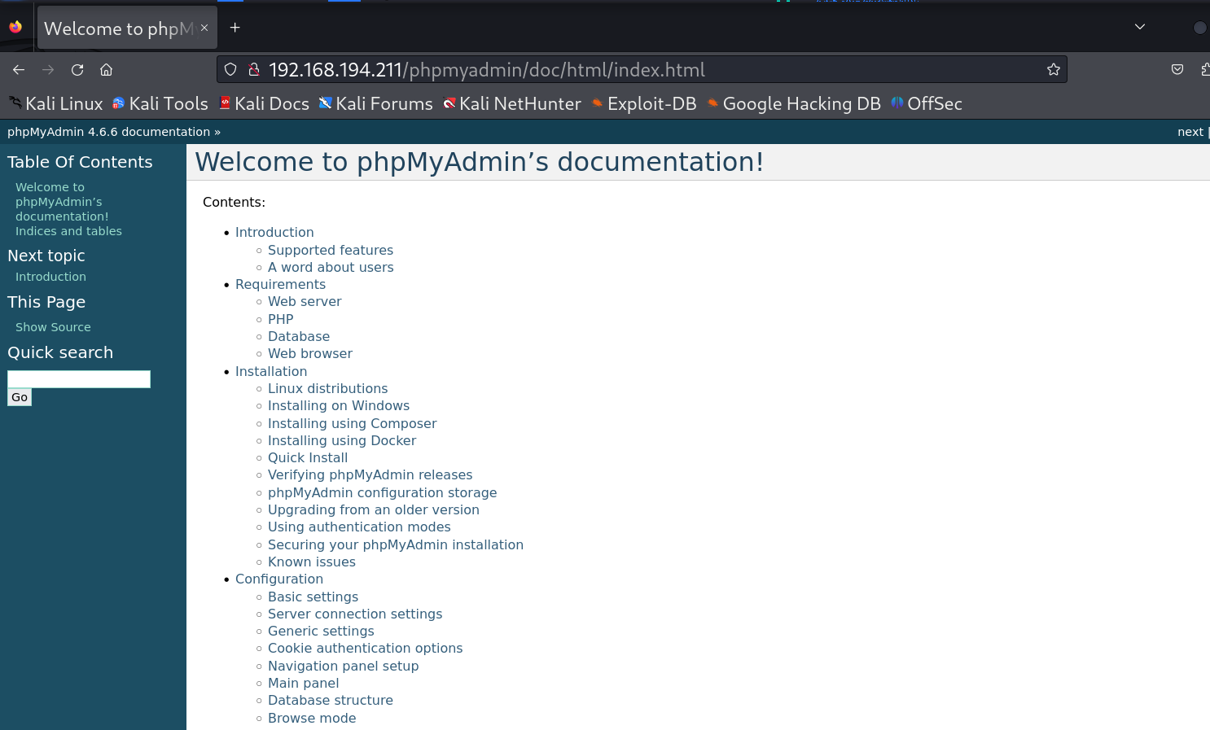This screenshot has height=730, width=1210.
Task: Open the Kali Docs bookmark
Action: 264,104
